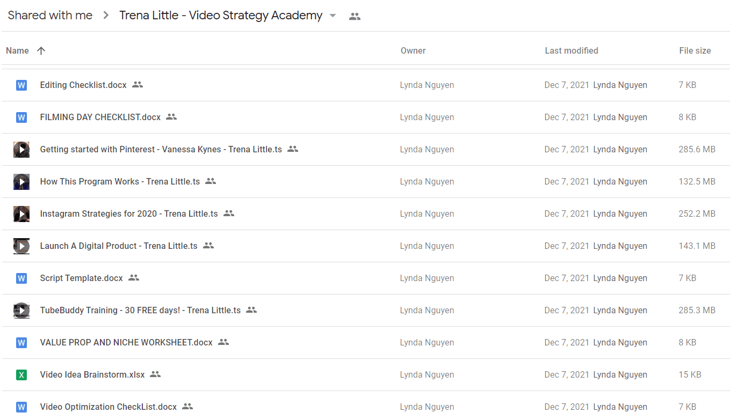Click the Word icon beside FILMING DAY CHECKLIST.docx
730x420 pixels.
click(x=21, y=117)
